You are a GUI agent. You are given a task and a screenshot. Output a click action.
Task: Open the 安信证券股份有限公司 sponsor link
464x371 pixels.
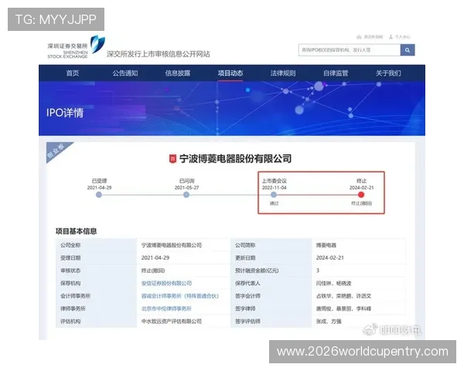pyautogui.click(x=166, y=283)
